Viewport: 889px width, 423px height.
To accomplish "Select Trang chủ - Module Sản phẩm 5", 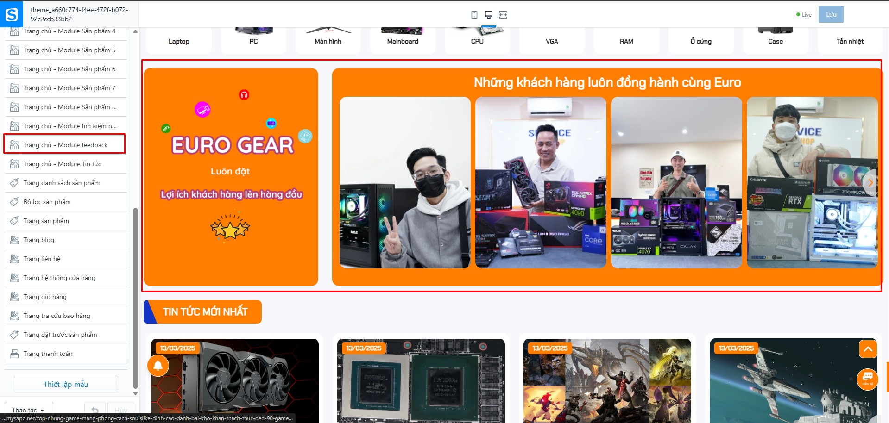I will click(66, 50).
